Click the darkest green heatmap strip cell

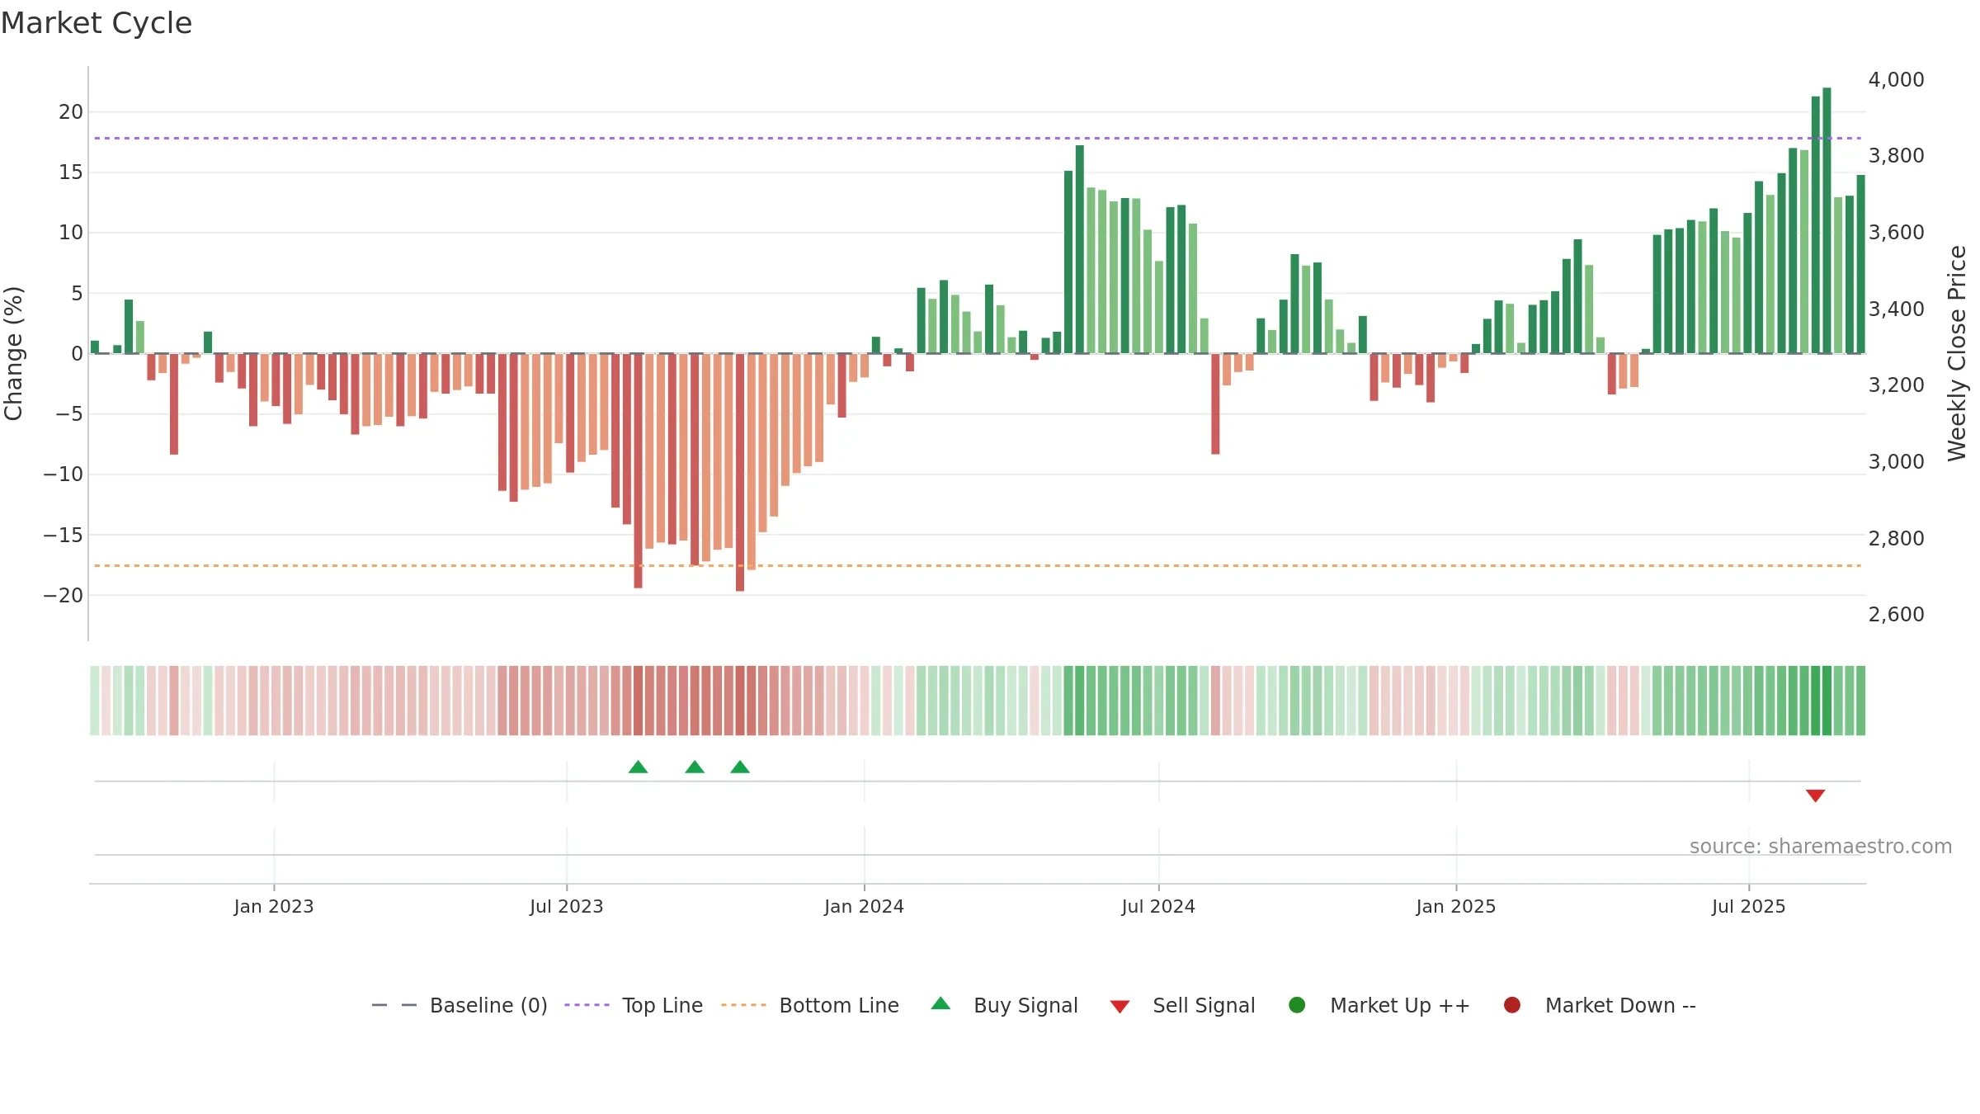point(1827,701)
